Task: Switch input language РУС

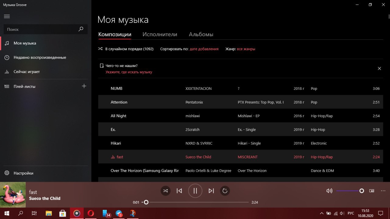Action: coord(351,213)
